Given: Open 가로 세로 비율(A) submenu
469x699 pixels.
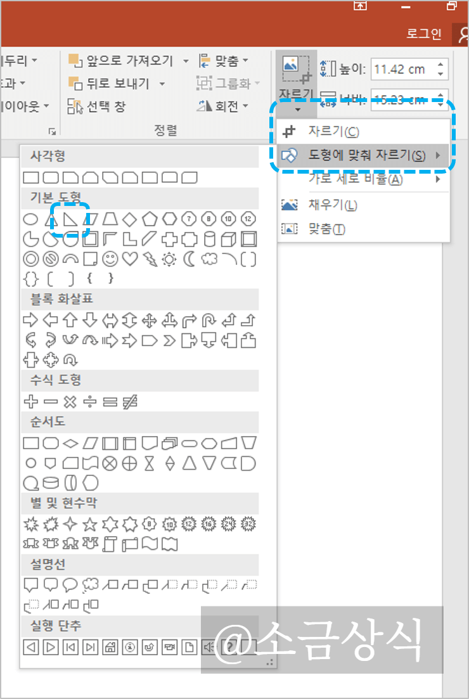Looking at the screenshot, I should (x=363, y=179).
